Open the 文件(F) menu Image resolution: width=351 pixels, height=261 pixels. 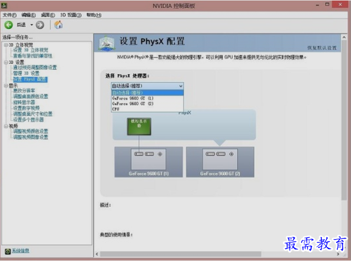pyautogui.click(x=9, y=15)
